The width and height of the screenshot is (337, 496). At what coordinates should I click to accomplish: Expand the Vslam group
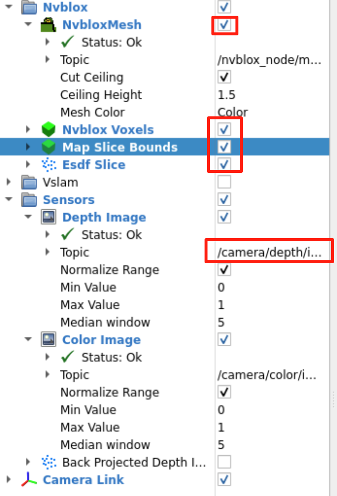point(8,183)
